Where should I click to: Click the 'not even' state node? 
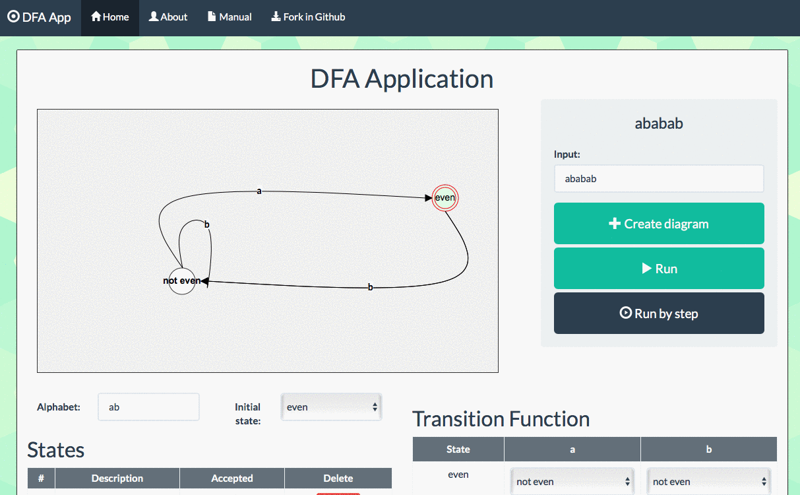181,281
